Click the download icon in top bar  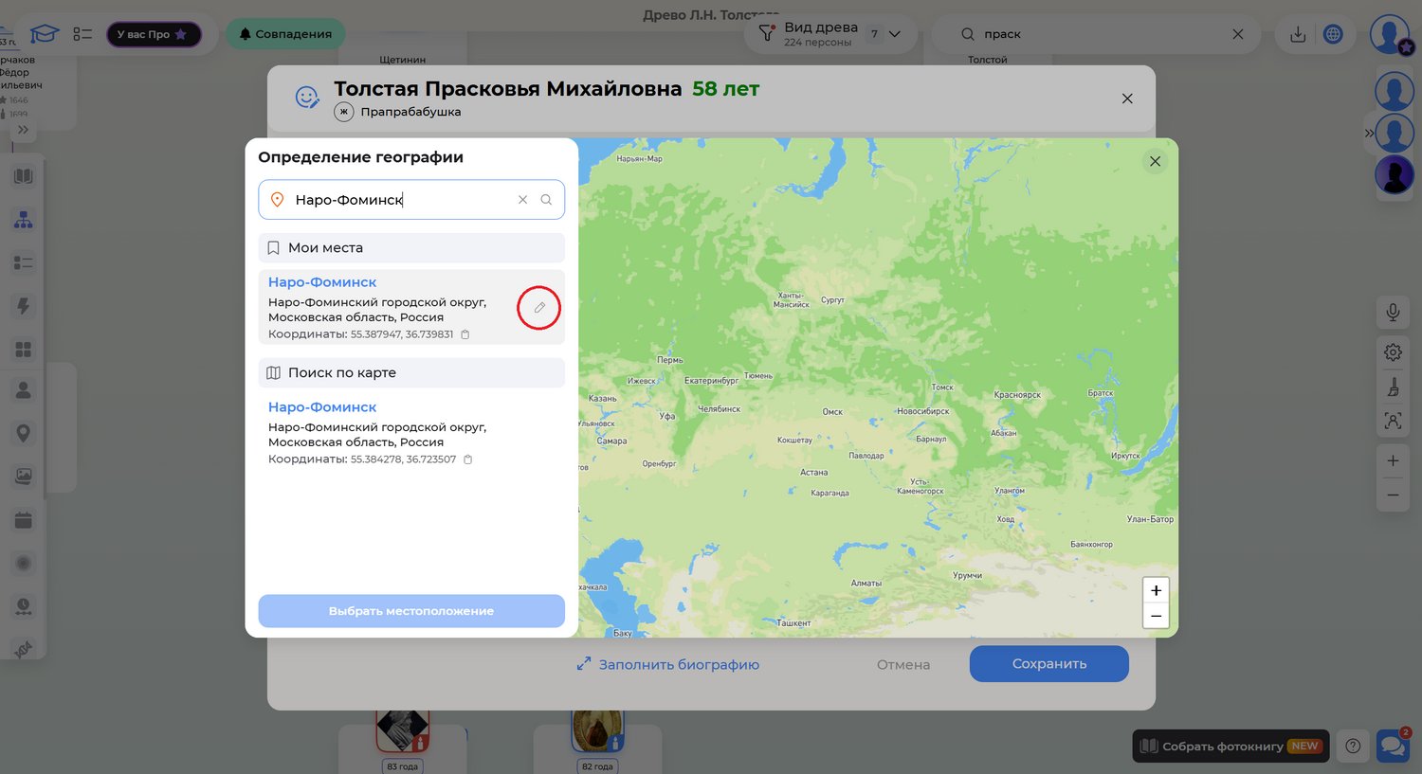1298,34
